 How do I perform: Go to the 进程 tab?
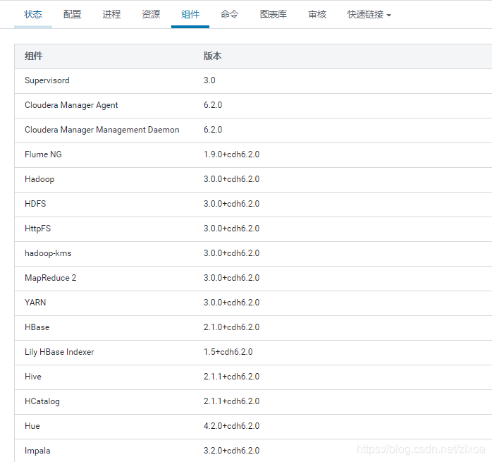(x=111, y=14)
